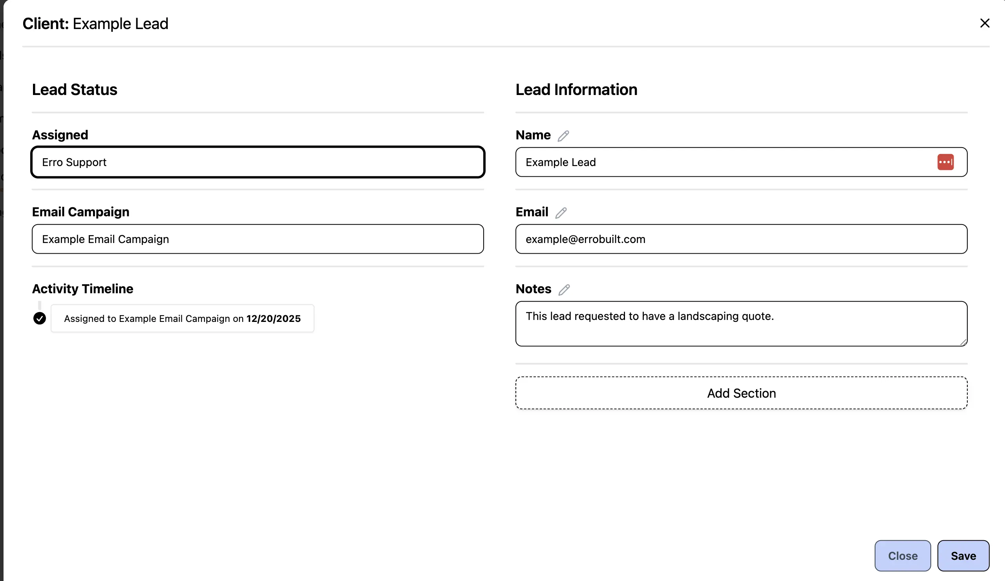
Task: Click the Client: Example Lead dialog title
Action: (95, 24)
